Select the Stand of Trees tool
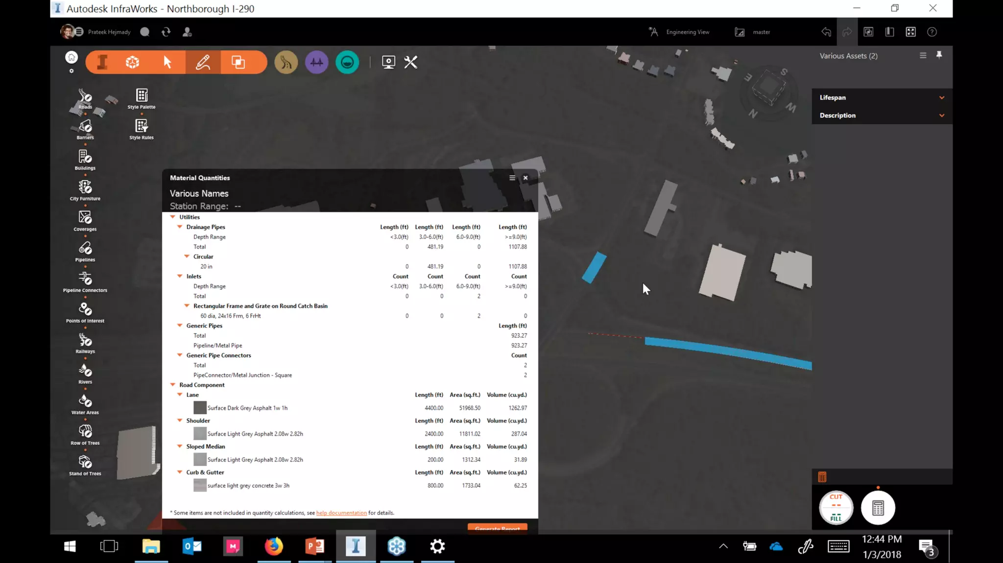The width and height of the screenshot is (1003, 563). pos(85,466)
